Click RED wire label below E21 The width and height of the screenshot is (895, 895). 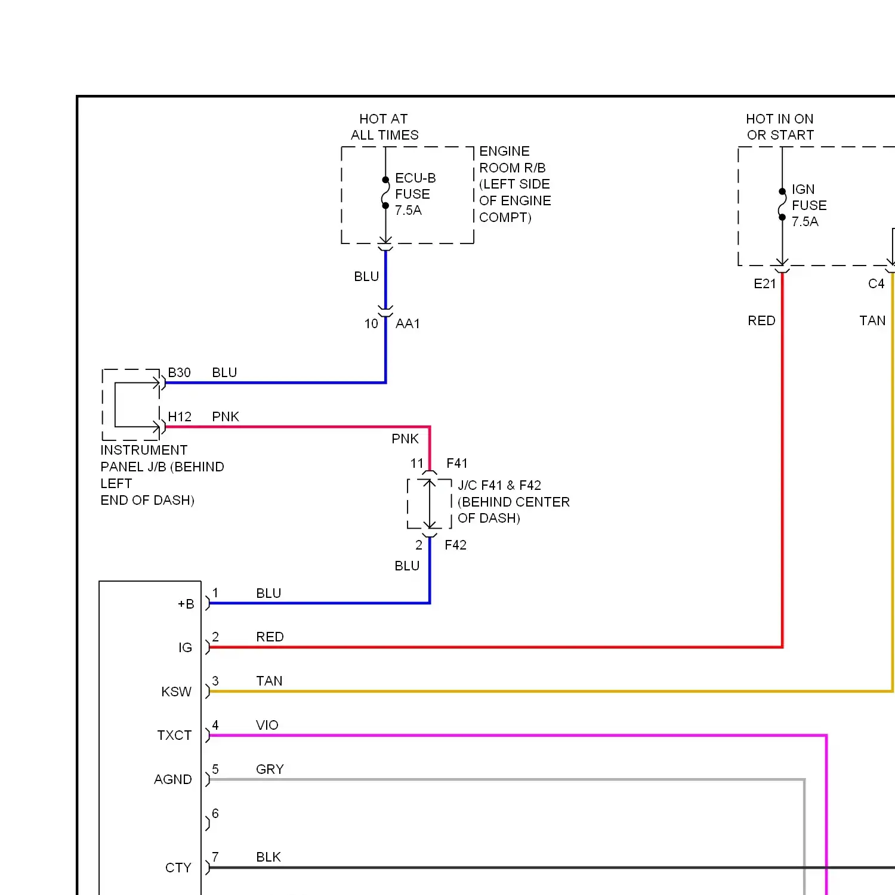(x=761, y=321)
